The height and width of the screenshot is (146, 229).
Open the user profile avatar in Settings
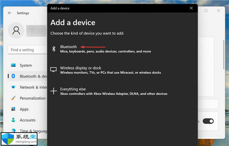point(16,30)
